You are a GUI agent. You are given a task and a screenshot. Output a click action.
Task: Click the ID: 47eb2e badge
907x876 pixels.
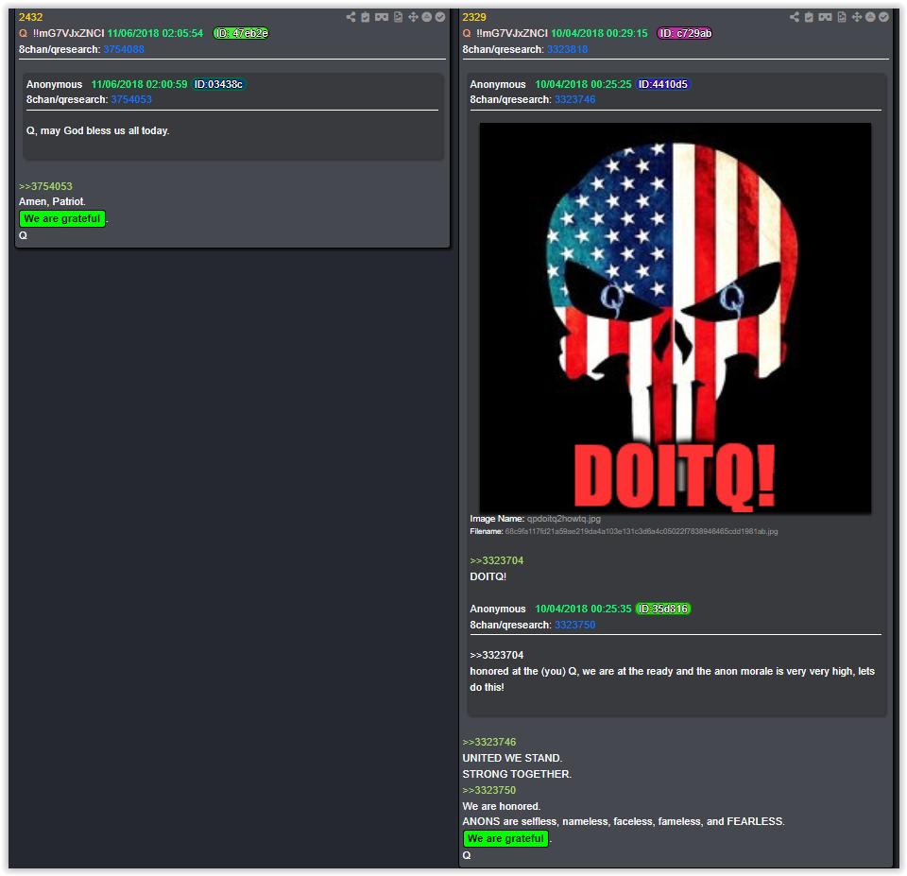(241, 34)
